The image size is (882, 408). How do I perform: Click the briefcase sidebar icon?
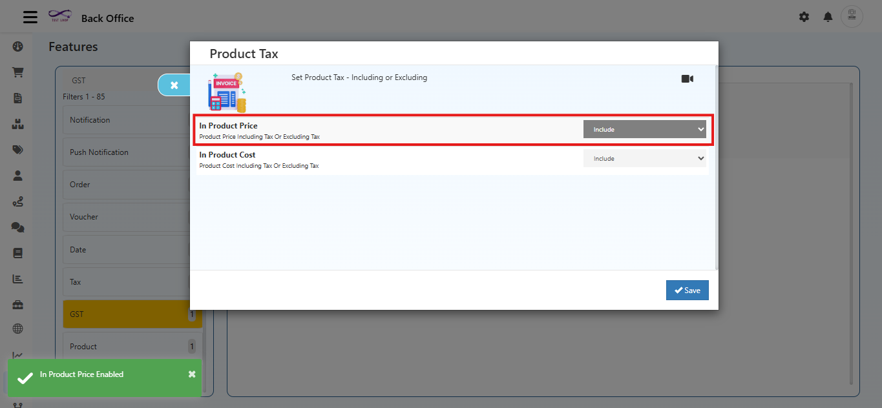point(17,304)
